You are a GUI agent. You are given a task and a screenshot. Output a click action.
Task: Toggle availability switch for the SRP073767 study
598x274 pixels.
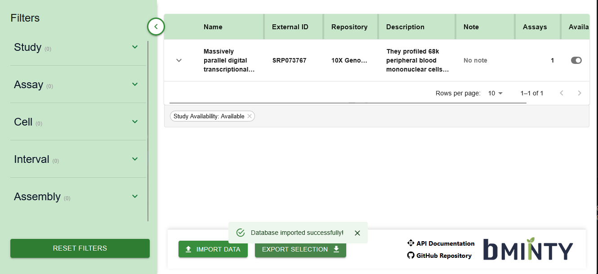576,60
